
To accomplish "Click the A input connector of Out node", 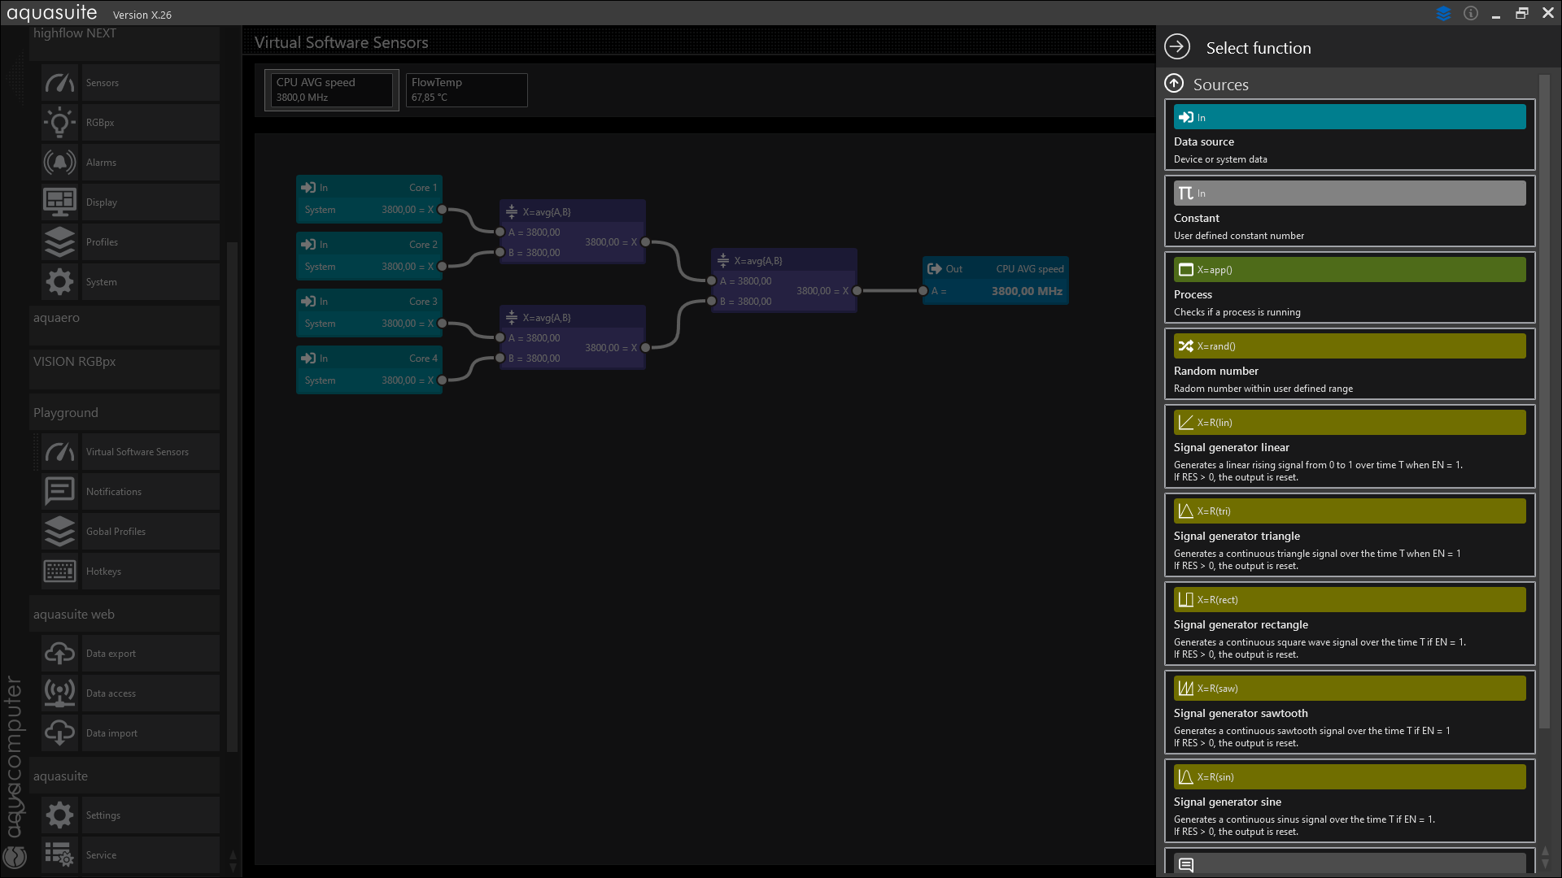I will pyautogui.click(x=923, y=291).
